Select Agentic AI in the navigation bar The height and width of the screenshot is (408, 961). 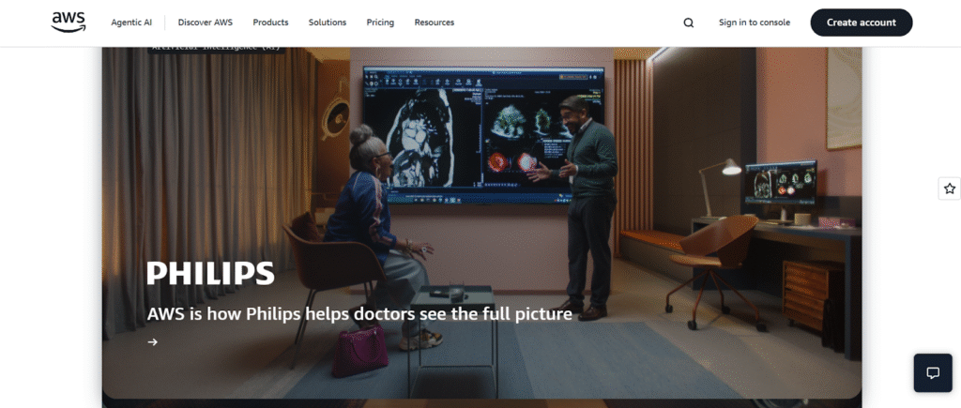click(x=131, y=23)
